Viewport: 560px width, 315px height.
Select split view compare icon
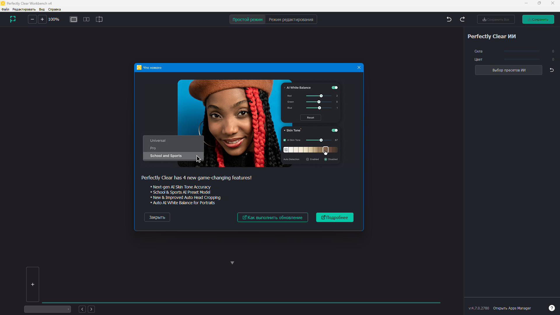coord(99,19)
